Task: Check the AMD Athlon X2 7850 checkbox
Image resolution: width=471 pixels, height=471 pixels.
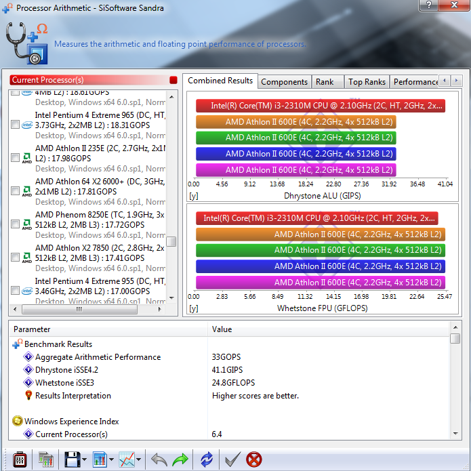Action: pos(15,257)
